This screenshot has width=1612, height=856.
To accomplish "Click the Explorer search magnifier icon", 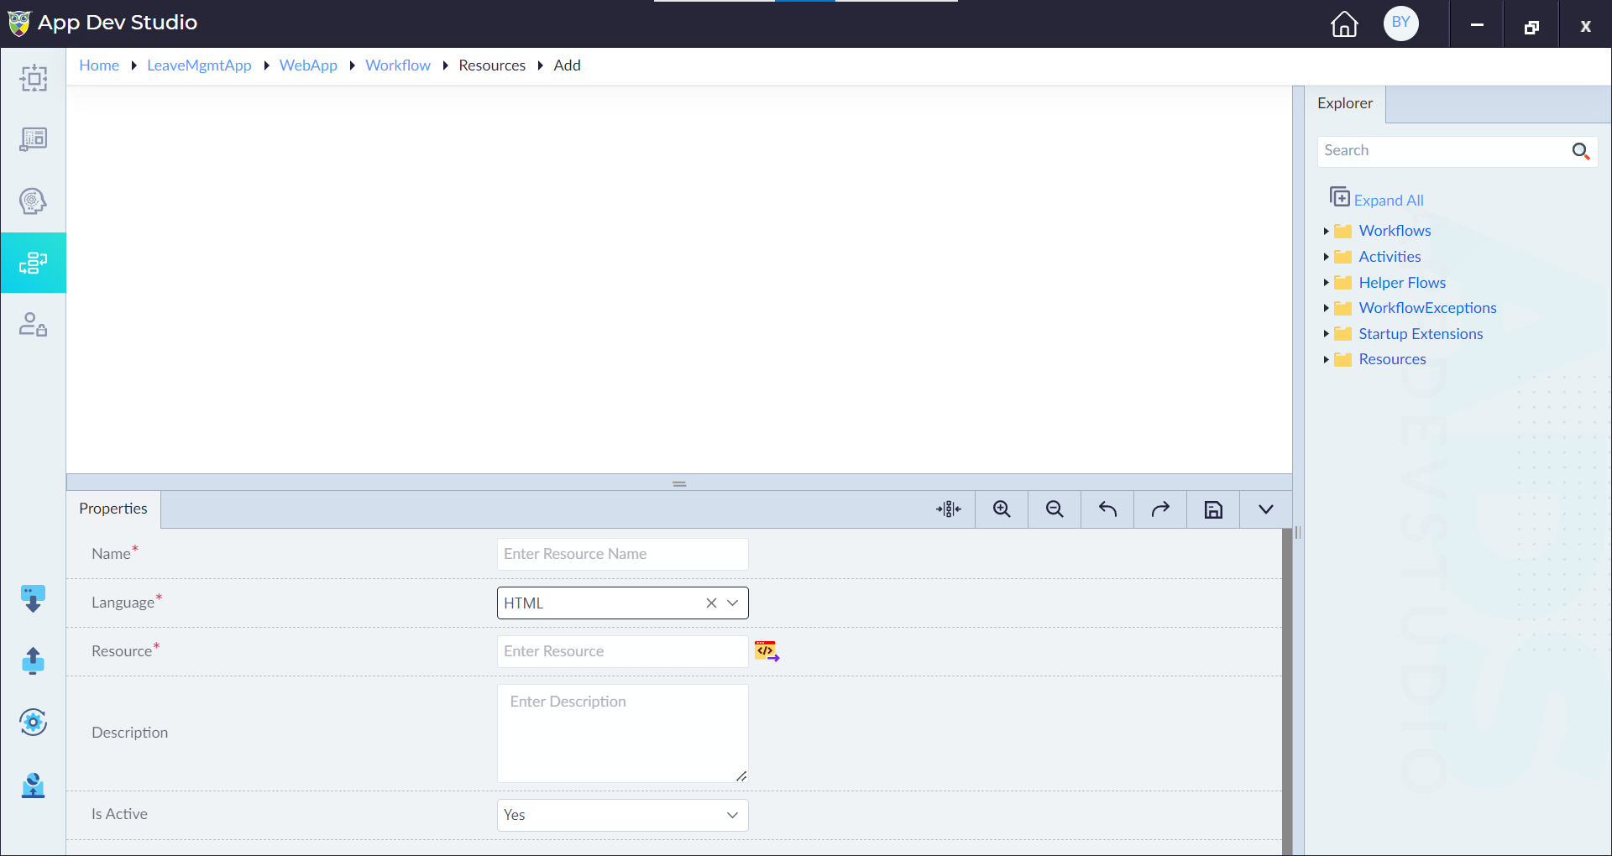I will tap(1580, 151).
